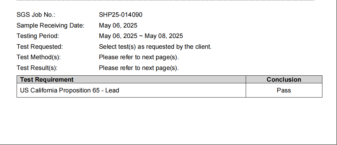Image resolution: width=337 pixels, height=145 pixels.
Task: Select the sample receiving date value
Action: tap(118, 25)
